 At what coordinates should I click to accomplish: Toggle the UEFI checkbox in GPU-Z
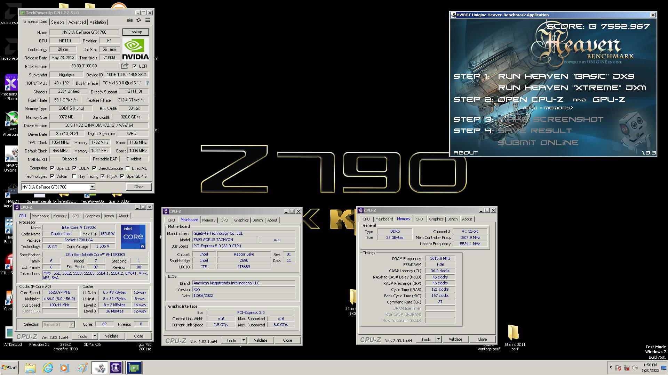(135, 66)
